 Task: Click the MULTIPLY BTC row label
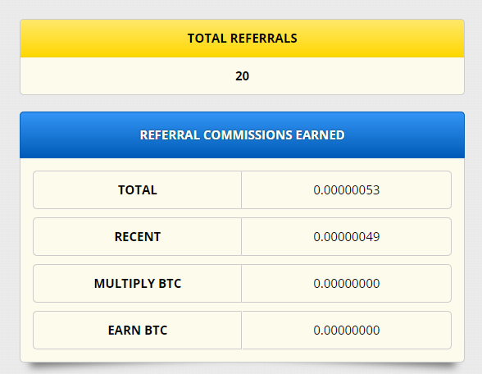[x=138, y=284]
